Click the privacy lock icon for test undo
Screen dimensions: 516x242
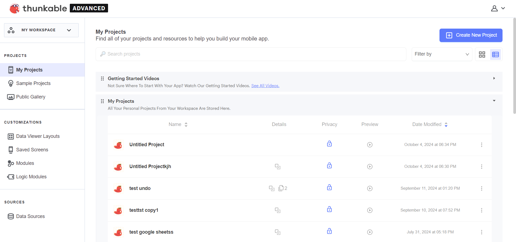[329, 188]
